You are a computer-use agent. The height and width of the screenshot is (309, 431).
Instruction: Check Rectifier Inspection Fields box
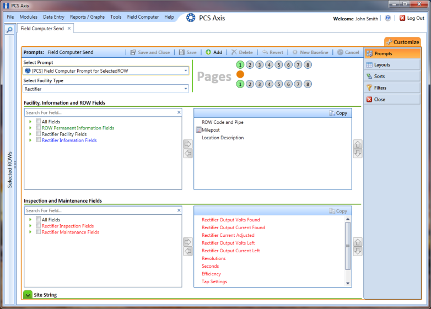39,225
